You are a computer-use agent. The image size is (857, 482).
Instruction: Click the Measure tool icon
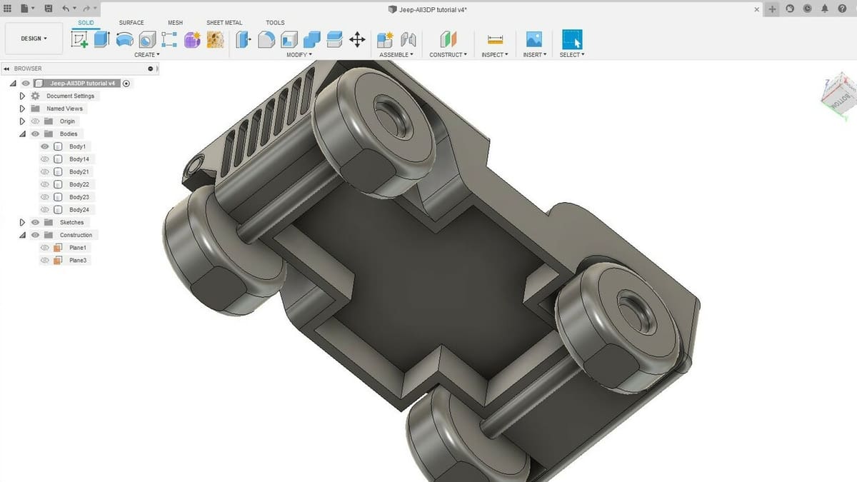494,39
